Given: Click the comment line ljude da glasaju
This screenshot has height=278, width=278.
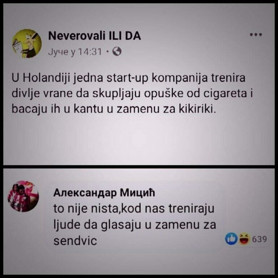Looking at the screenshot, I should (x=135, y=225).
